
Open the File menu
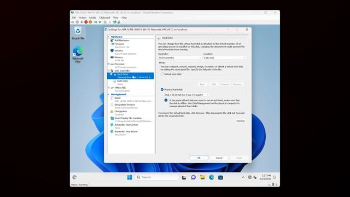pos(74,18)
